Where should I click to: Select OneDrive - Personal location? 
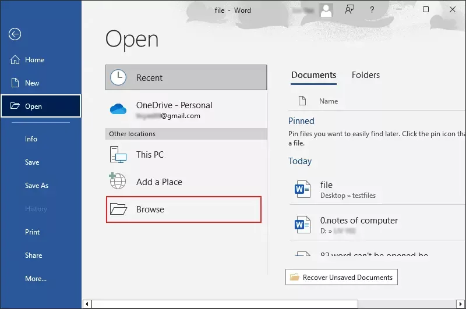tap(186, 110)
